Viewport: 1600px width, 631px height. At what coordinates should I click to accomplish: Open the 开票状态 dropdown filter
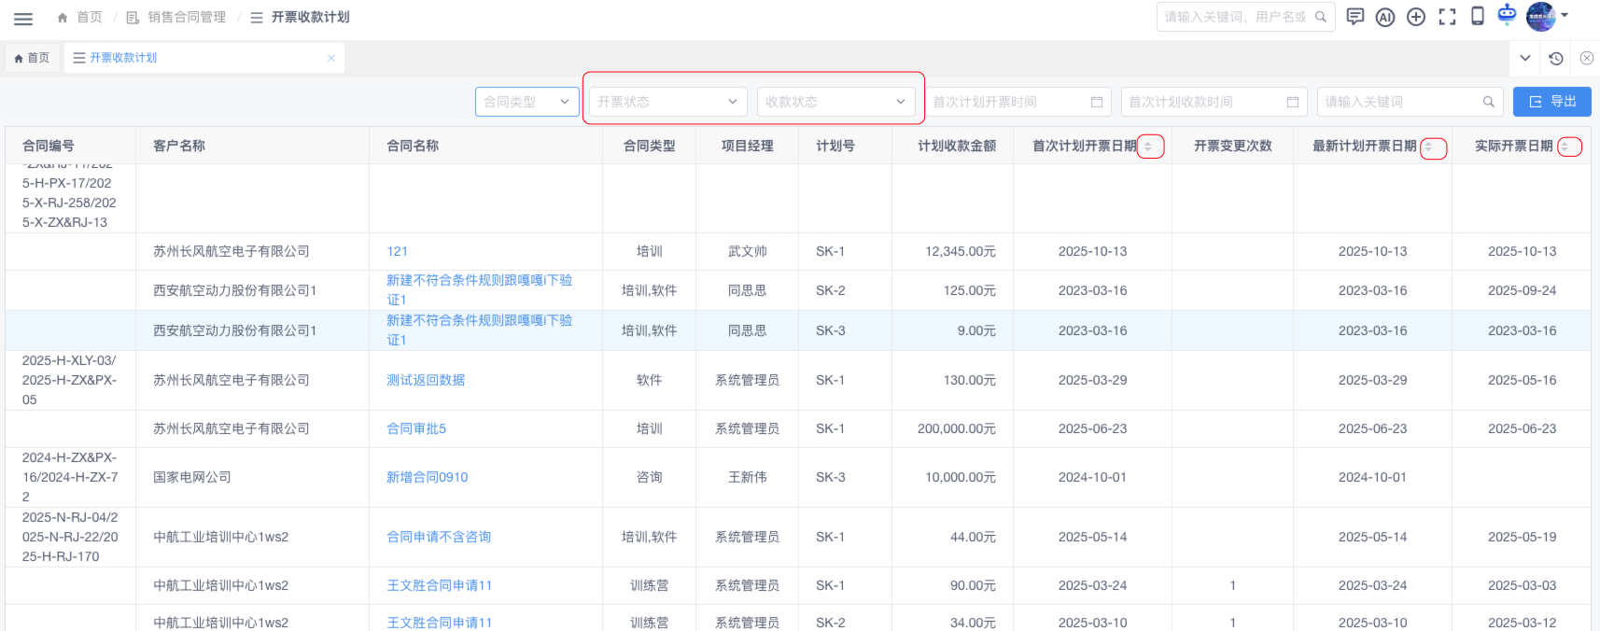[667, 102]
